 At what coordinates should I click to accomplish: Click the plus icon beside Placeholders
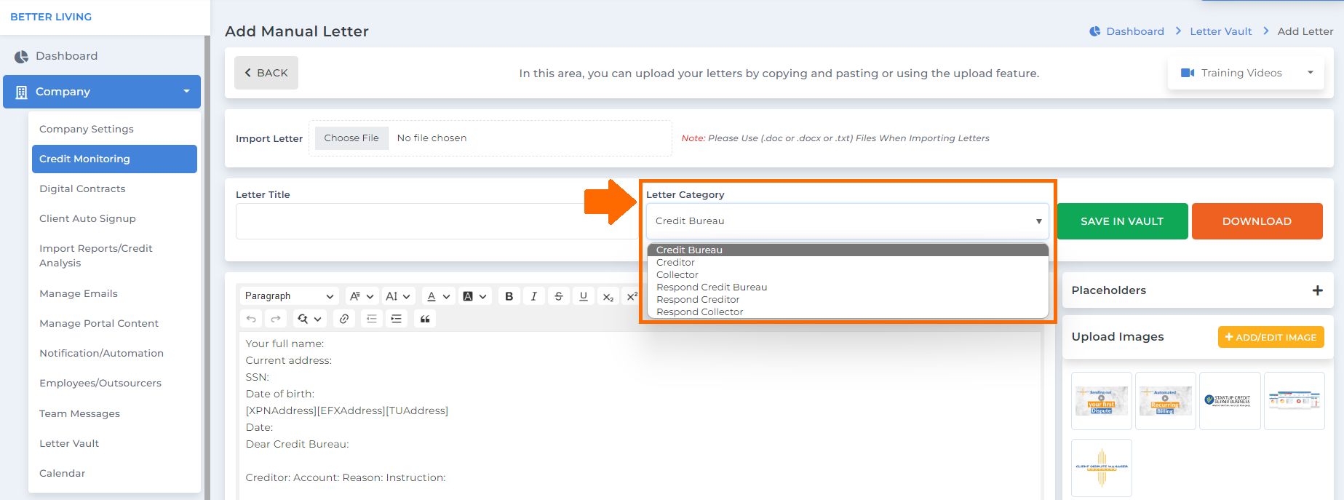1317,290
